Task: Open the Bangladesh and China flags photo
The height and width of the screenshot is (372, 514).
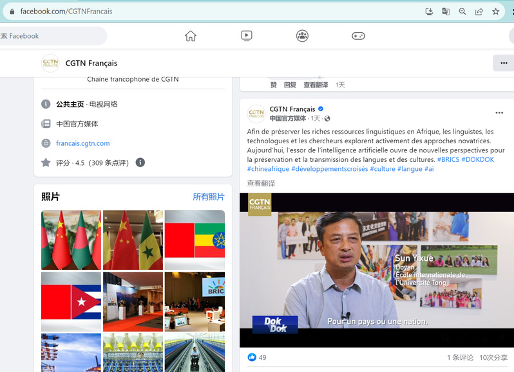Action: [x=71, y=240]
